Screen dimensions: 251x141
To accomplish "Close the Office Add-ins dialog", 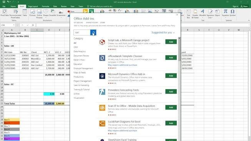I will pos(177,15).
